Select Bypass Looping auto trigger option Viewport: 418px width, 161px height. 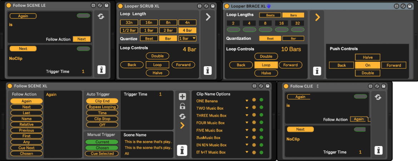click(x=103, y=107)
